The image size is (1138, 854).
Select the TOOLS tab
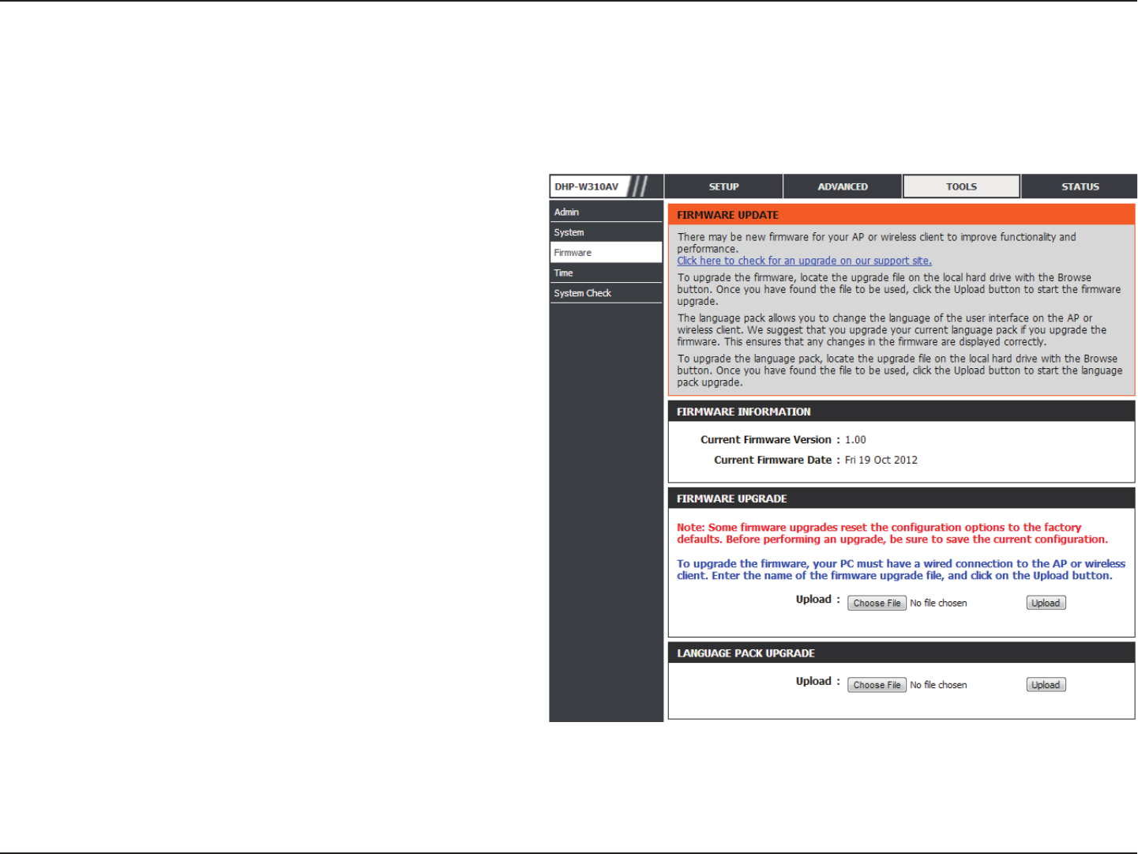click(x=961, y=186)
